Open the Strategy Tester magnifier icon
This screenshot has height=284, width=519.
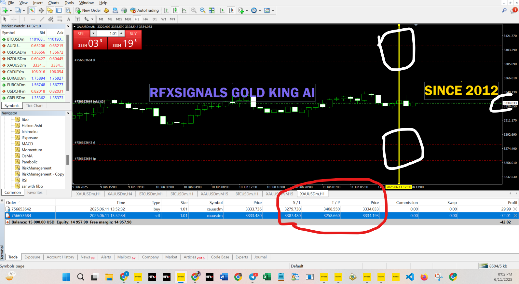click(x=68, y=10)
